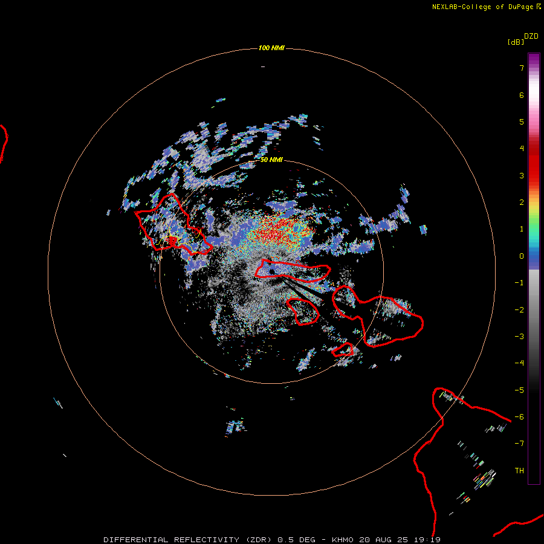Click the 0 value on color scale
Screen dimensions: 544x544
[x=522, y=256]
